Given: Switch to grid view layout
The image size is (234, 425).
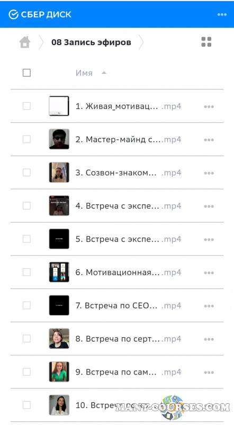Looking at the screenshot, I should (206, 42).
